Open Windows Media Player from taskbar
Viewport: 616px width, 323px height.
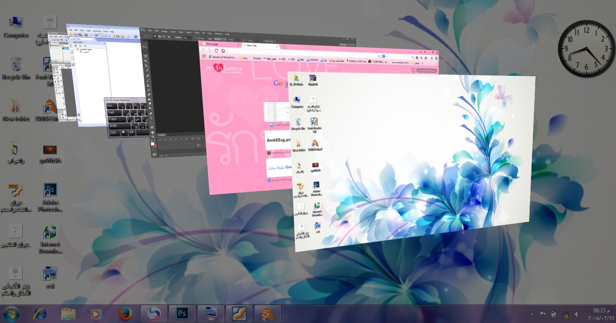tap(96, 314)
